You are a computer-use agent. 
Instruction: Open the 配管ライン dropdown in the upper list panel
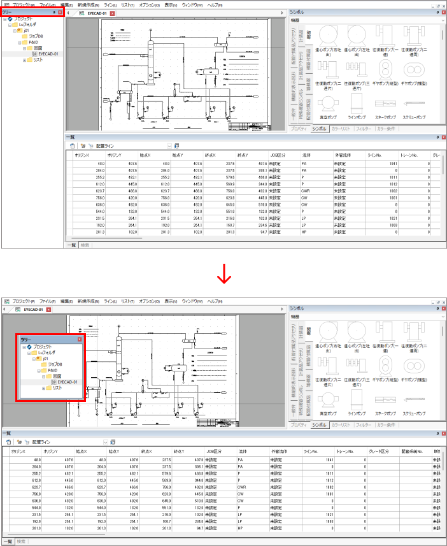(169, 146)
